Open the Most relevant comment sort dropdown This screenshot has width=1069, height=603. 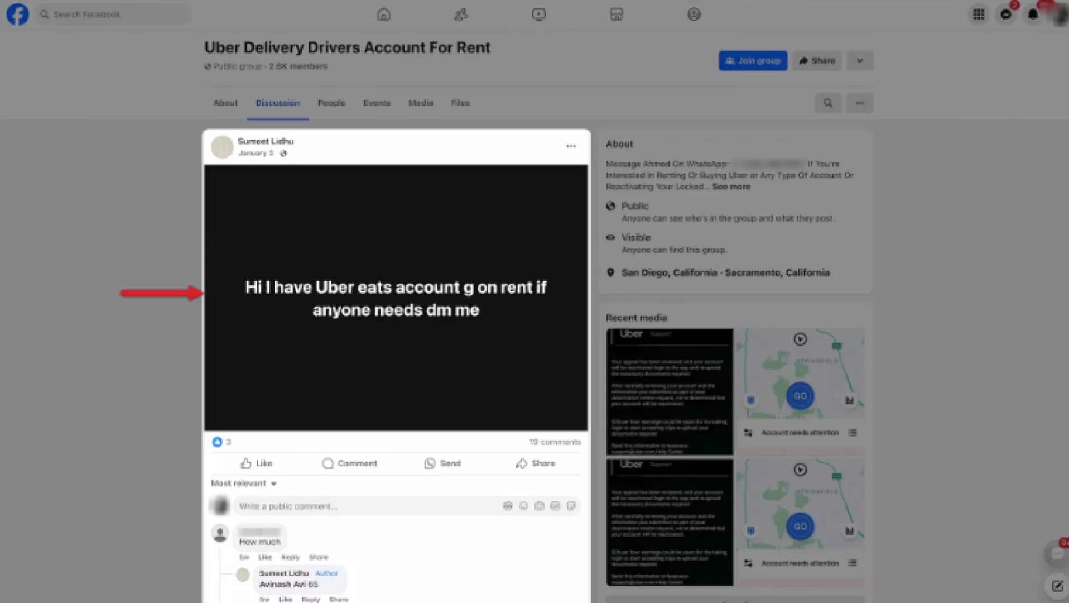[x=244, y=484]
